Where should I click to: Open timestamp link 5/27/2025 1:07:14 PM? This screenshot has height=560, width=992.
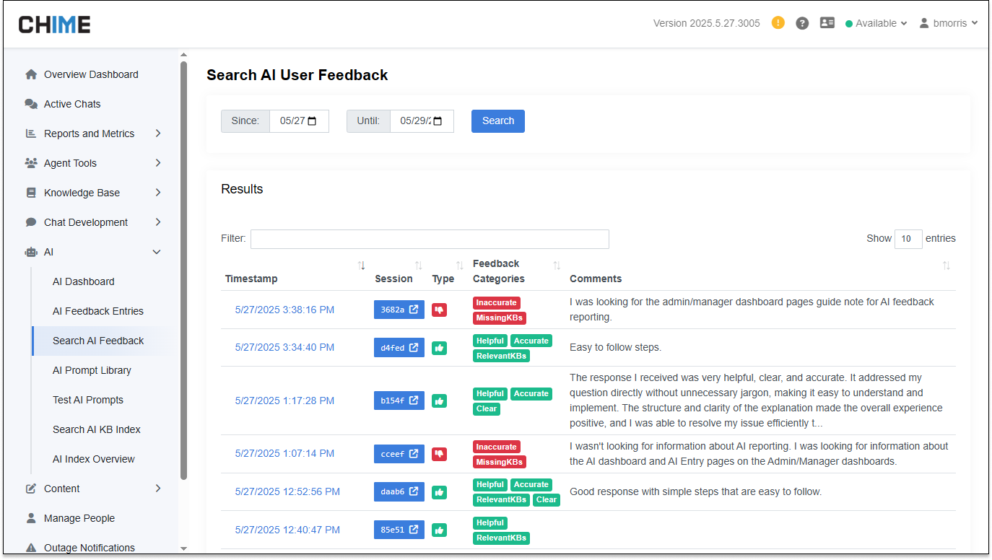tap(284, 454)
